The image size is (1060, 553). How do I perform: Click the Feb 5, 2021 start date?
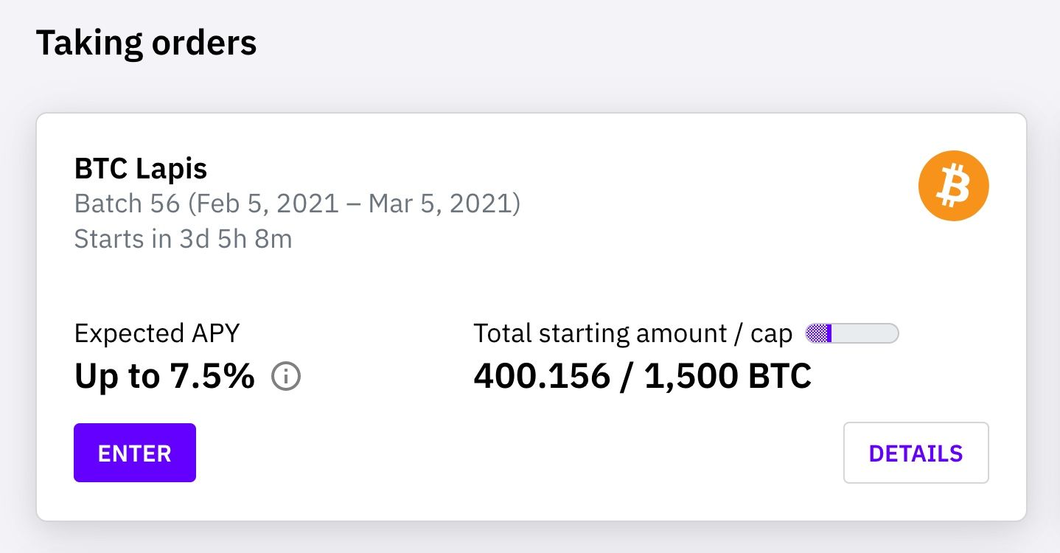[263, 204]
